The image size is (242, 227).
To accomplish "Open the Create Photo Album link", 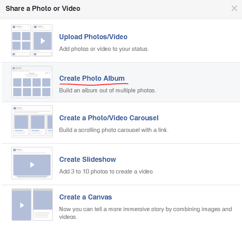I will [x=92, y=78].
